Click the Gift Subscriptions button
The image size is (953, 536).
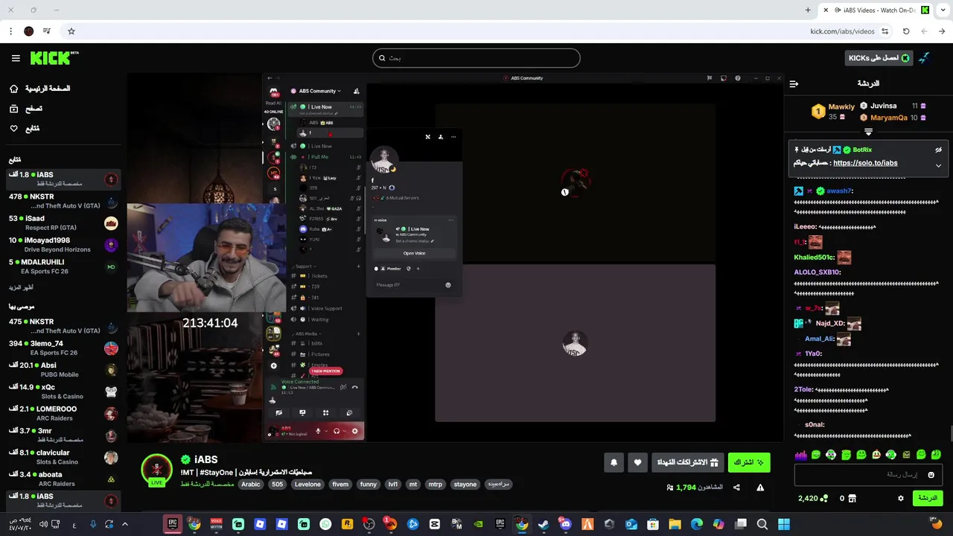(x=687, y=462)
